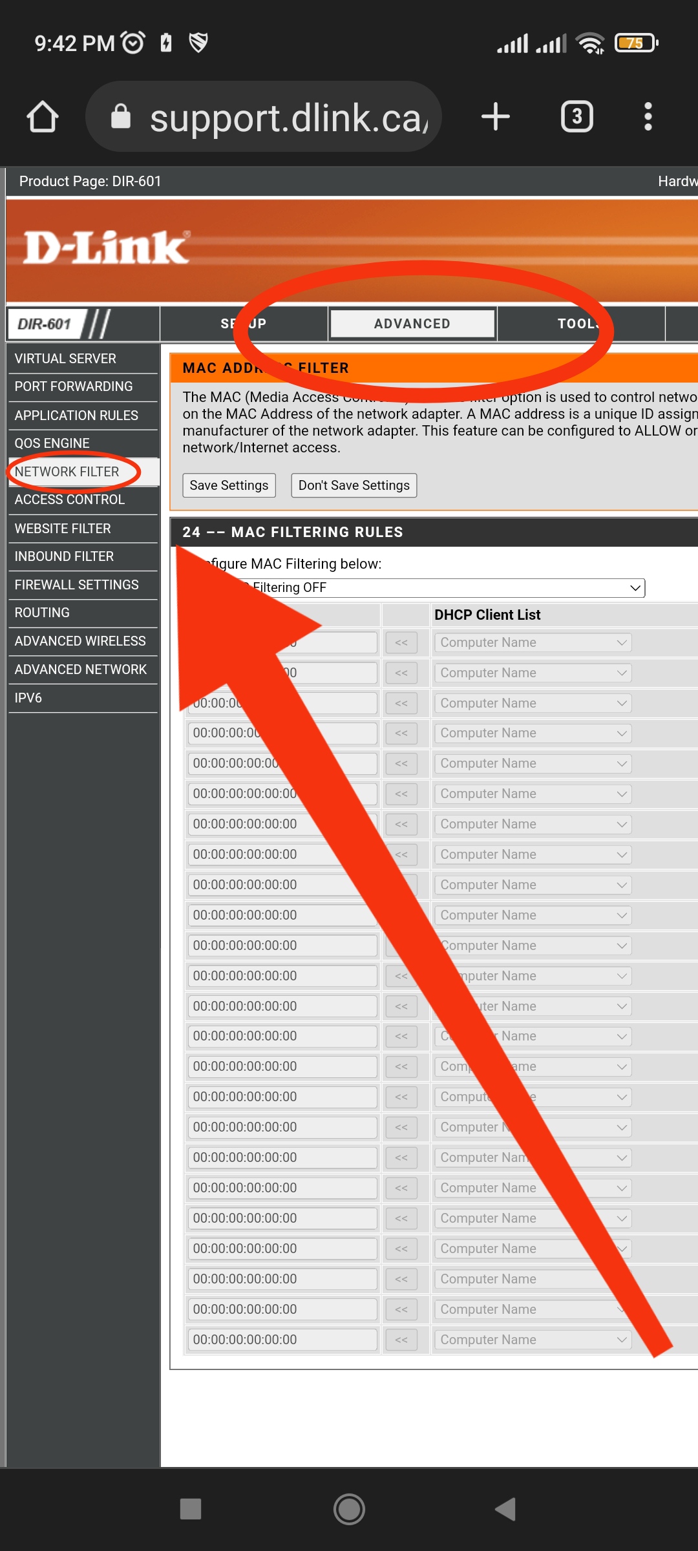Screen dimensions: 698x1551
Task: Open a new tab with the plus icon
Action: [496, 117]
